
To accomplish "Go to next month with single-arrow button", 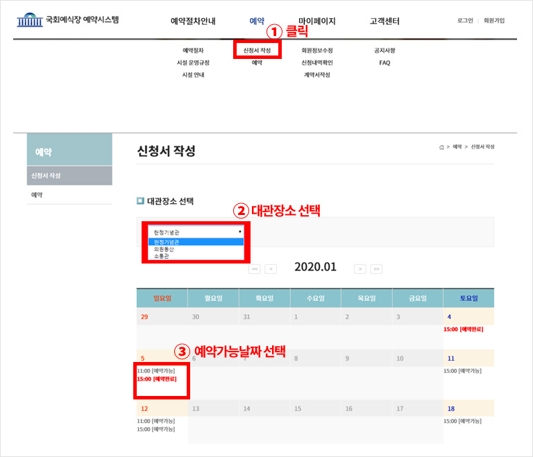I will click(359, 268).
